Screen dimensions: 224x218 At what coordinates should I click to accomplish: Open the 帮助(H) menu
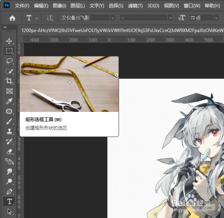coord(212,6)
